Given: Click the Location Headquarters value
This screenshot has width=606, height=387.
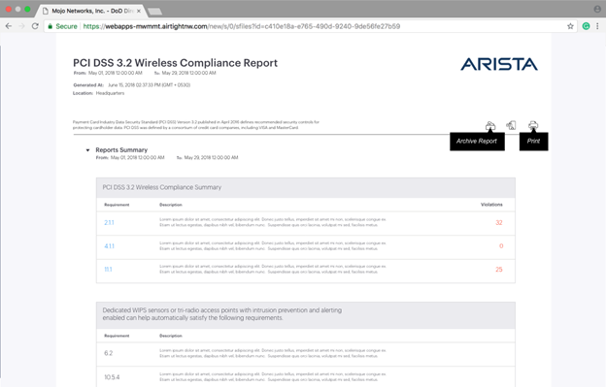Looking at the screenshot, I should click(110, 93).
